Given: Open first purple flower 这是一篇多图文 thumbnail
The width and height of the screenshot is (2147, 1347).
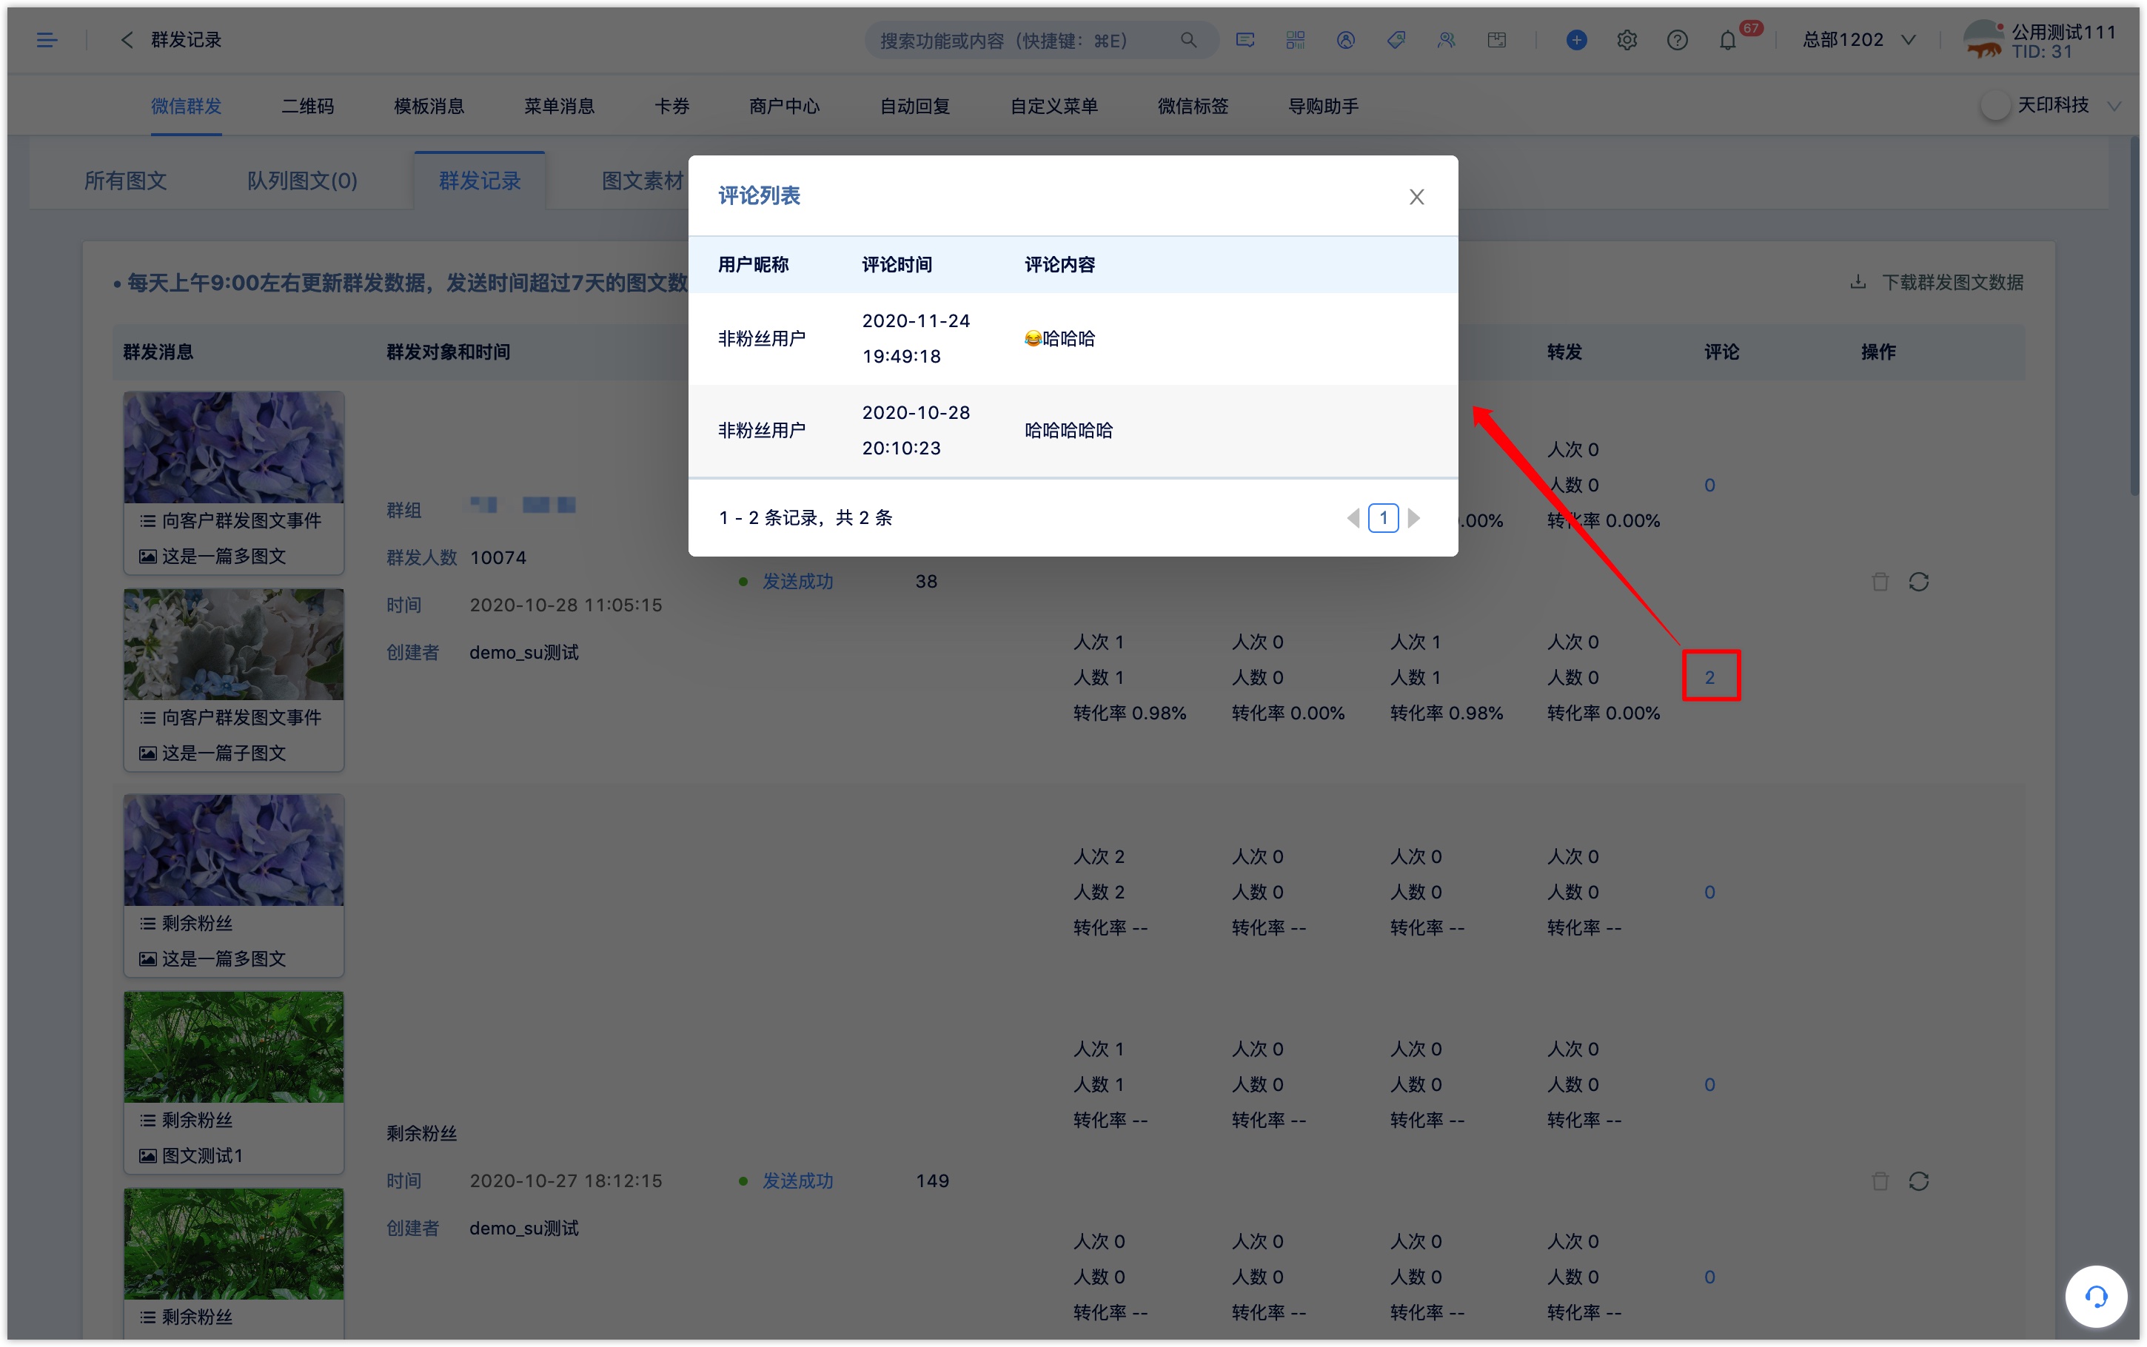Looking at the screenshot, I should [x=234, y=447].
